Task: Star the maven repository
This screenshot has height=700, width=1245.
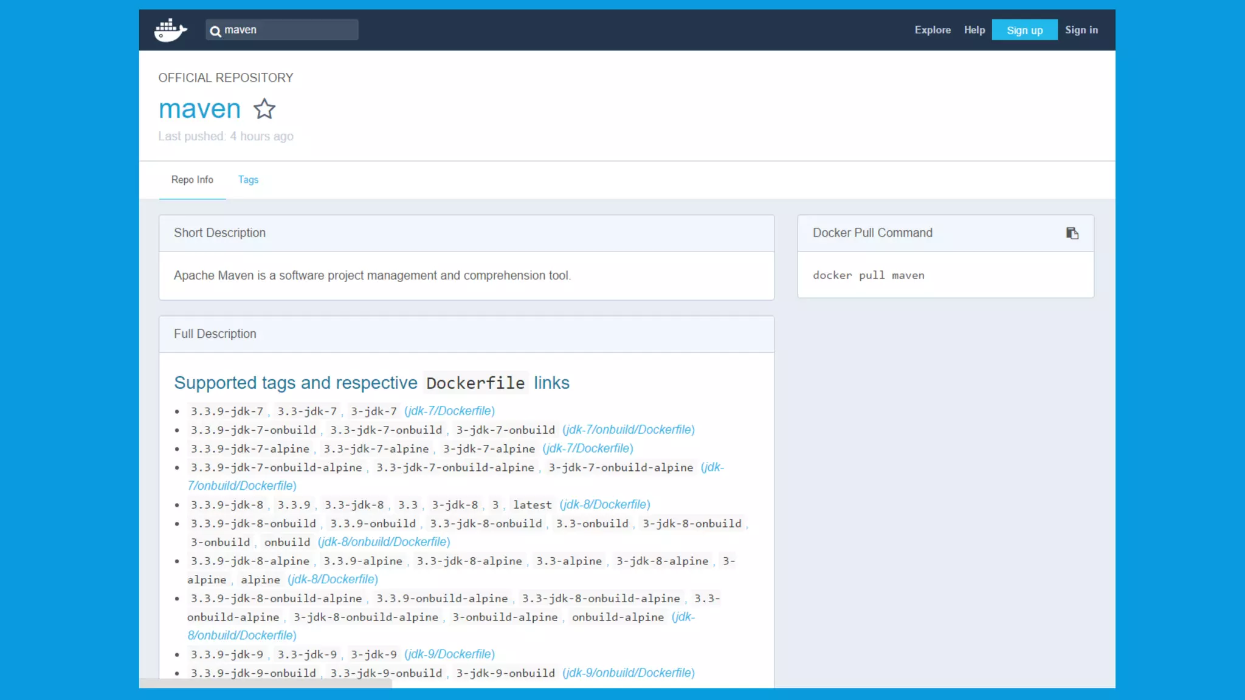Action: [x=264, y=109]
